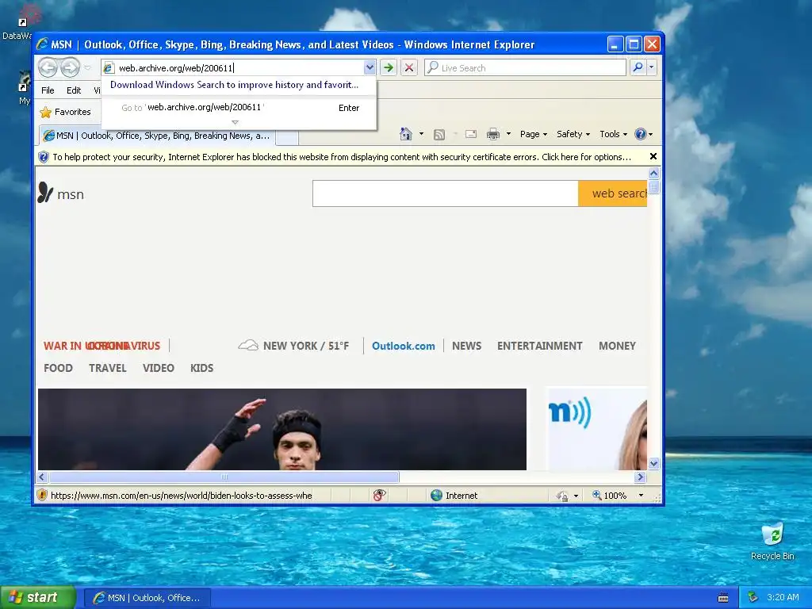812x609 pixels.
Task: Click the RSS feeds icon
Action: (x=439, y=135)
